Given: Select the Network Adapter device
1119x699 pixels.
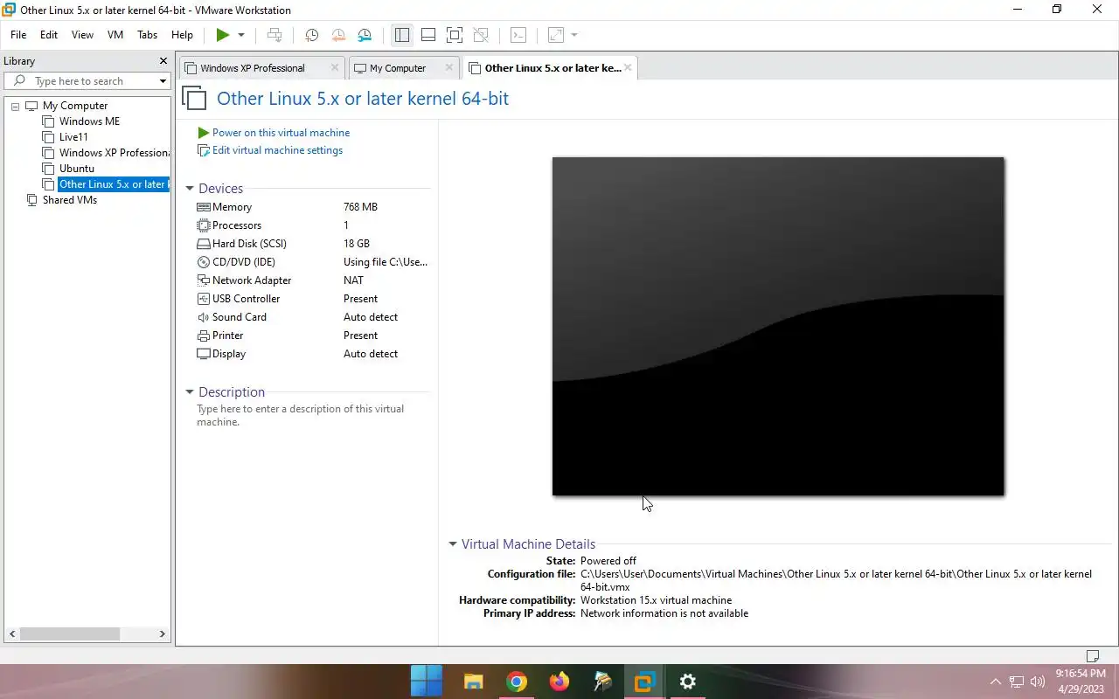Looking at the screenshot, I should click(313, 280).
